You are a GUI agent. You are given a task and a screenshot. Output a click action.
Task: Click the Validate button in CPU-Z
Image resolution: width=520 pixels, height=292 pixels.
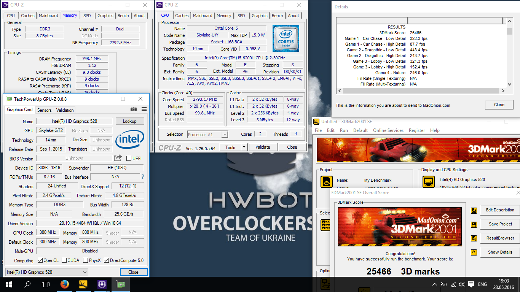pyautogui.click(x=263, y=147)
